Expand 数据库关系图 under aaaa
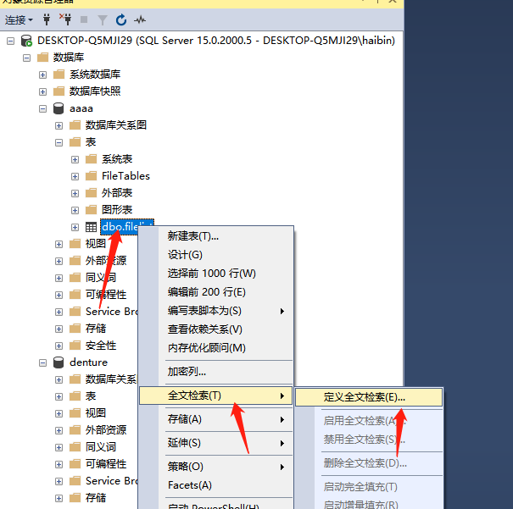Viewport: 513px width, 509px height. 59,126
